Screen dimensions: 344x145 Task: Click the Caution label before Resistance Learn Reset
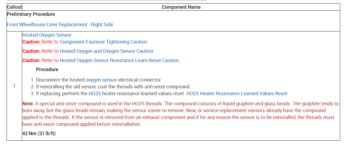point(31,60)
